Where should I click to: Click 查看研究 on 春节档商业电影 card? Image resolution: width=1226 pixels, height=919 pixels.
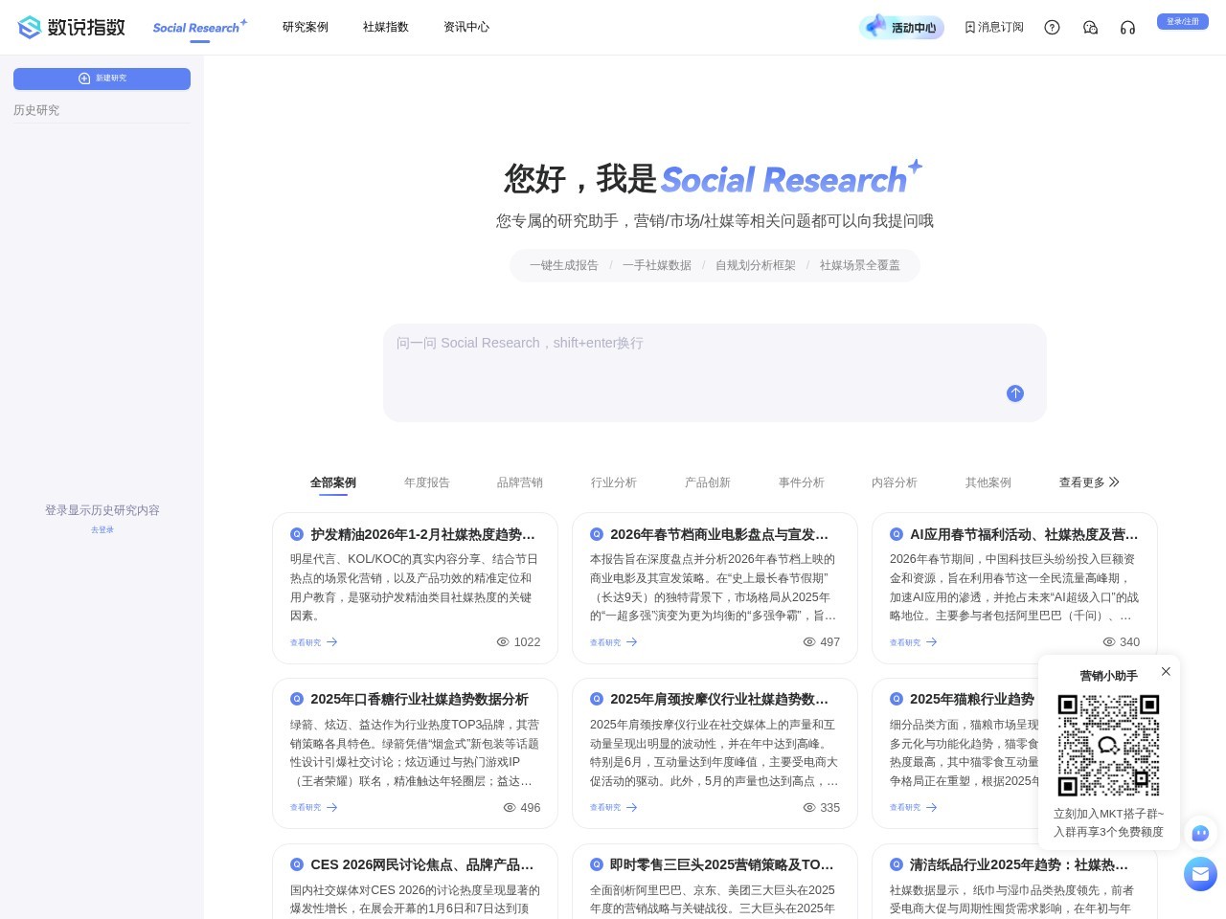(614, 642)
